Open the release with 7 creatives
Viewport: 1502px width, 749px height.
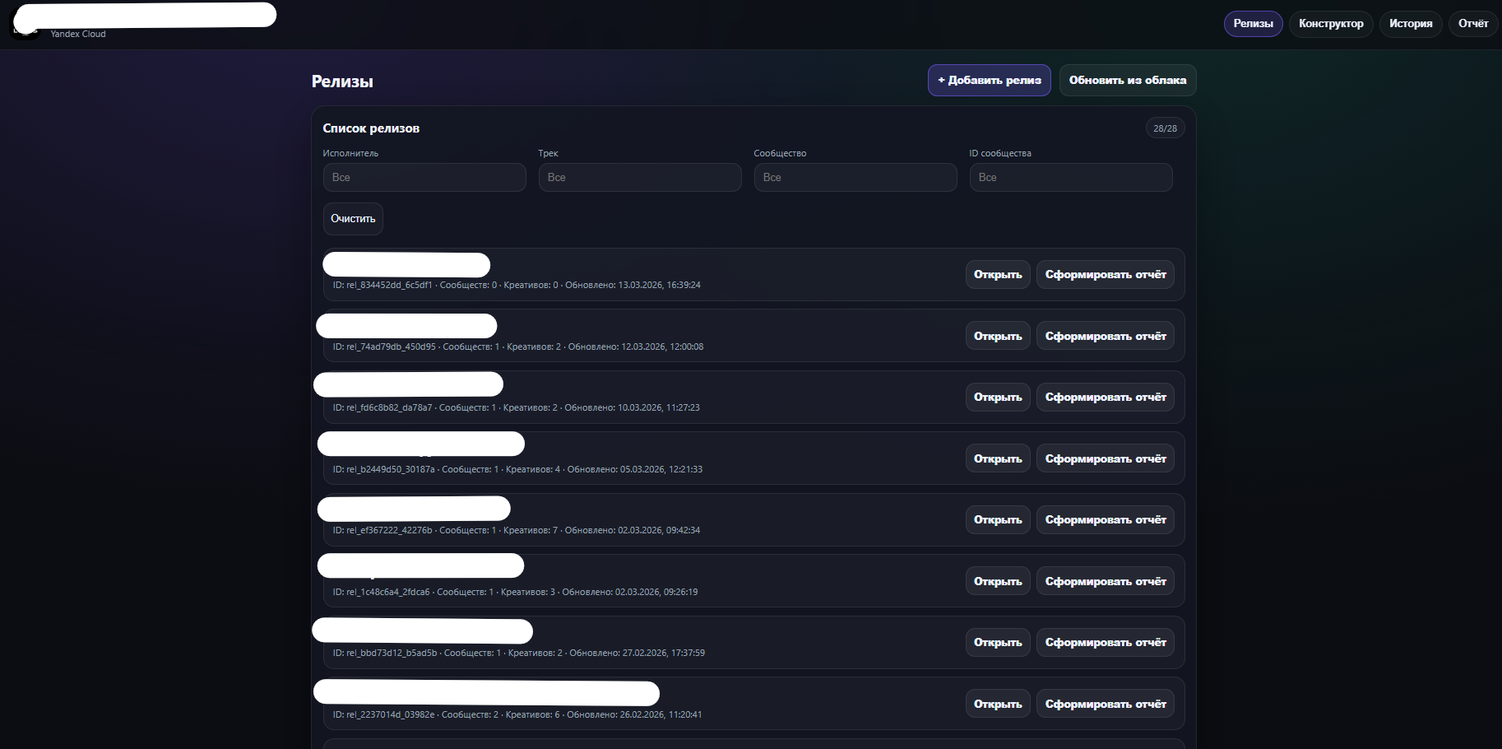tap(997, 520)
